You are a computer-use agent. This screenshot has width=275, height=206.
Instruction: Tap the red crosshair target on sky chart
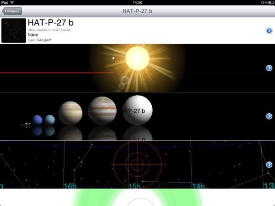(x=137, y=164)
